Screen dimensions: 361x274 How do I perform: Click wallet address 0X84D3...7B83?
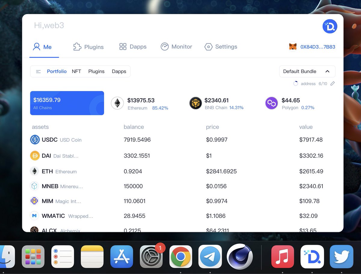click(318, 47)
